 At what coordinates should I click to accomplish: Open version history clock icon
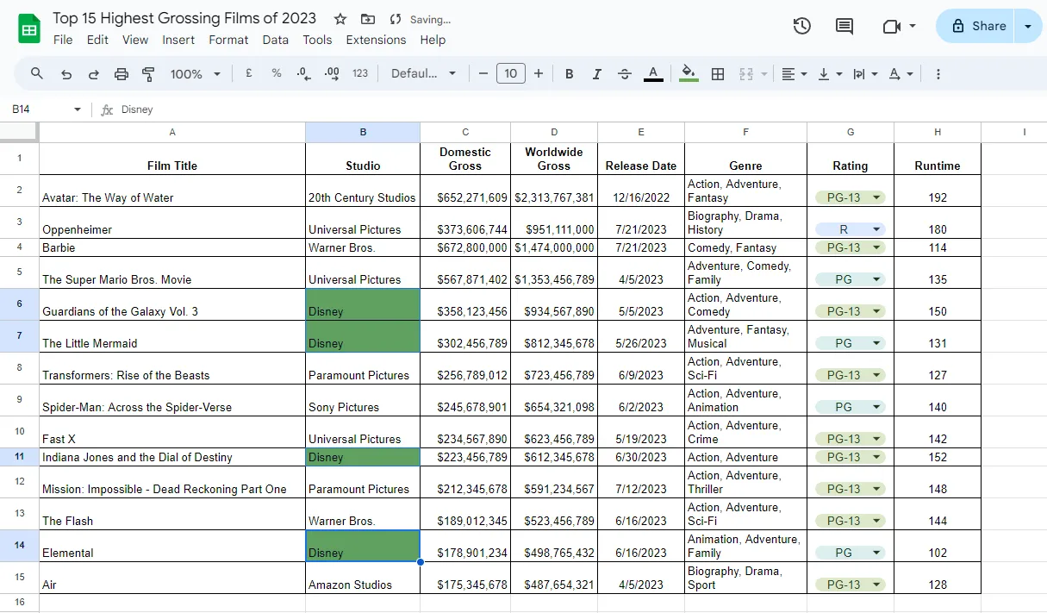pyautogui.click(x=801, y=26)
